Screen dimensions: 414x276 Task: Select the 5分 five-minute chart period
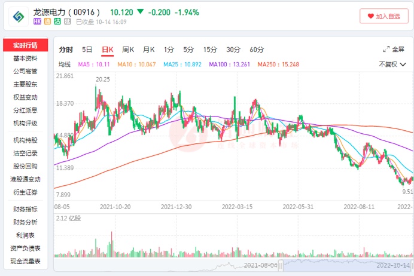tap(188, 50)
